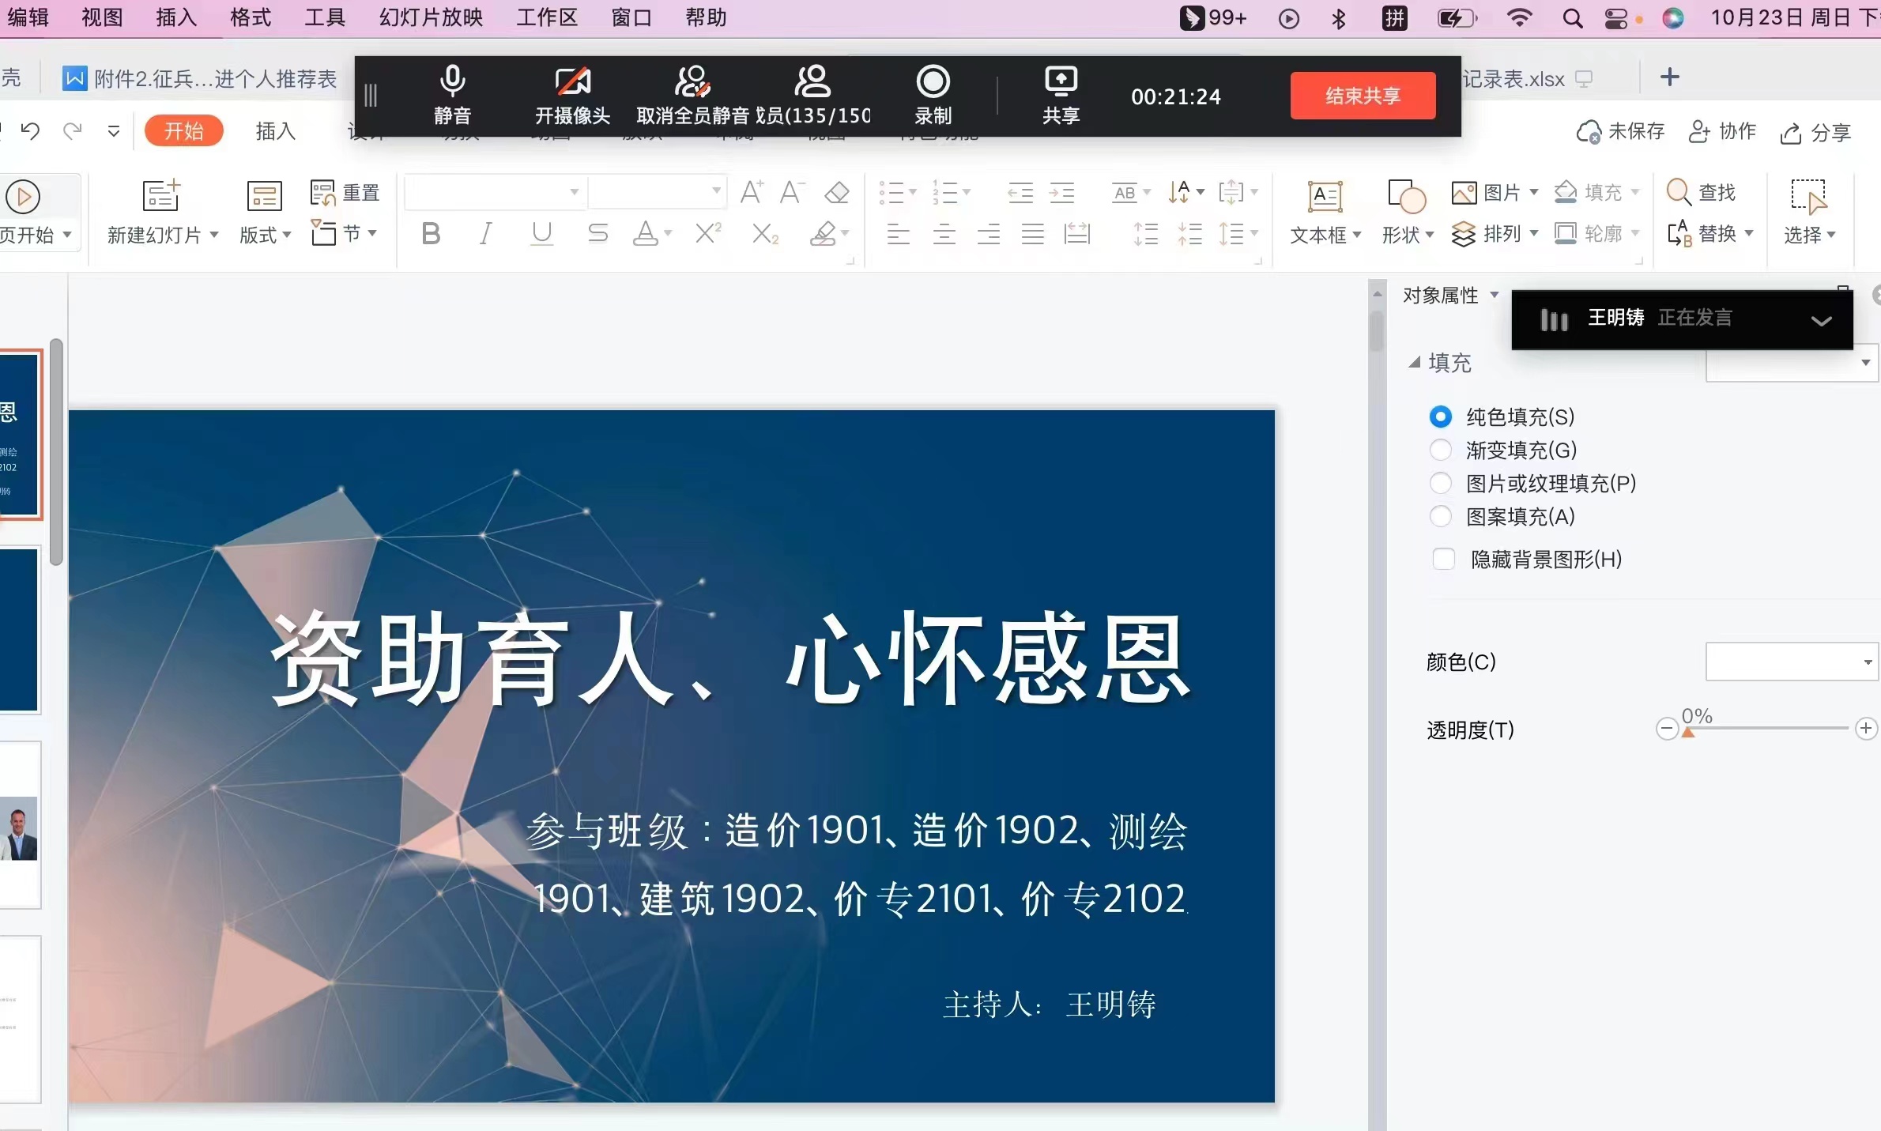This screenshot has height=1131, width=1881.
Task: Open the 形状 shapes tool
Action: coord(1406,198)
